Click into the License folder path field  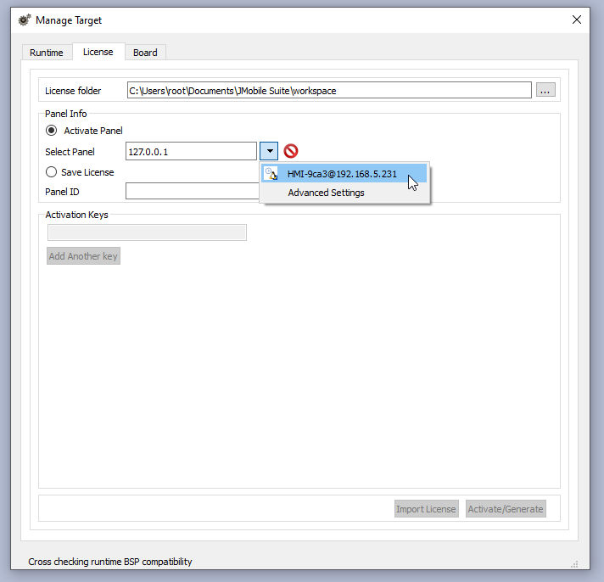tap(328, 90)
